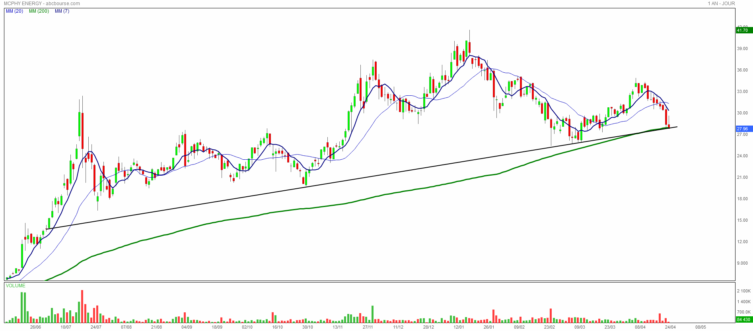Click the MCPHY ENERGY - abcbourse.com chart title

42,4
